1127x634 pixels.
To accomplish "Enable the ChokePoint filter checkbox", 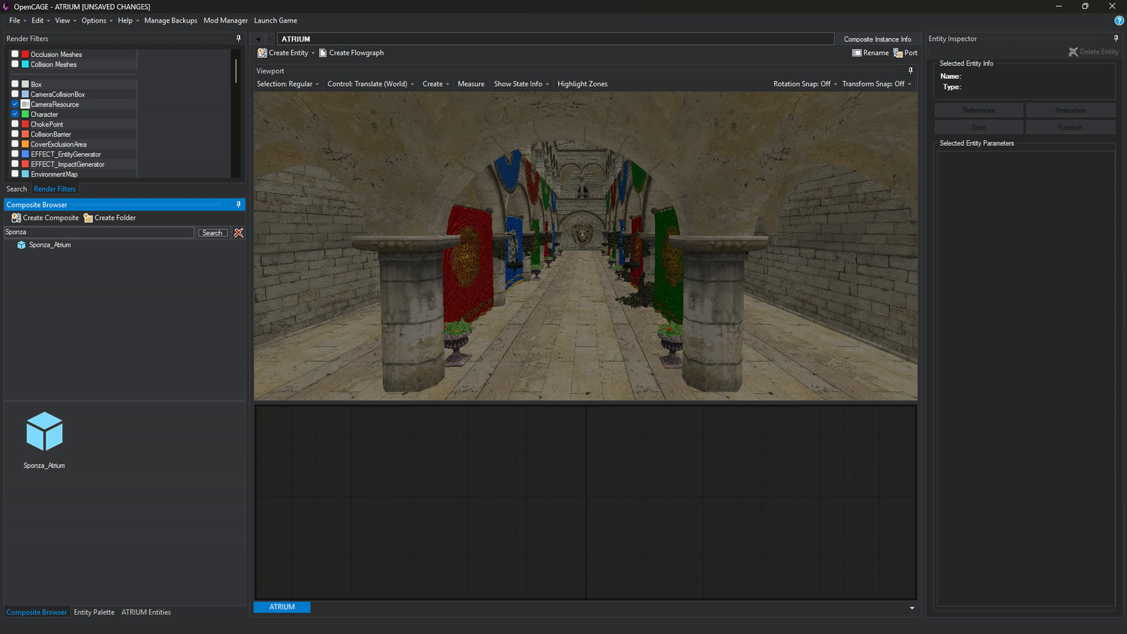I will 15,124.
